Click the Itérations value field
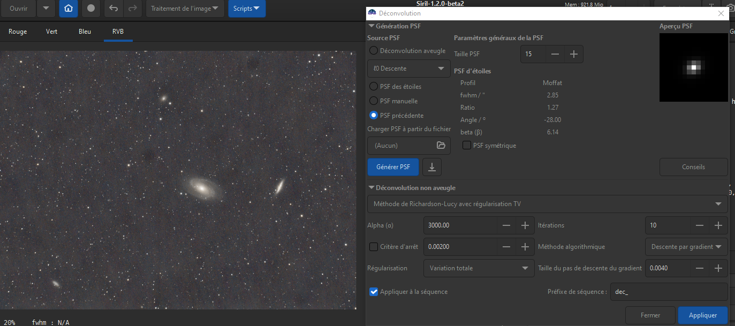Image resolution: width=735 pixels, height=326 pixels. [668, 225]
